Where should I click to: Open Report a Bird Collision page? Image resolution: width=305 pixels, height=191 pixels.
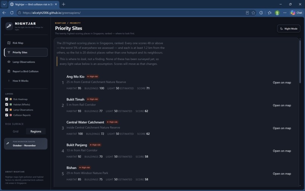26,71
